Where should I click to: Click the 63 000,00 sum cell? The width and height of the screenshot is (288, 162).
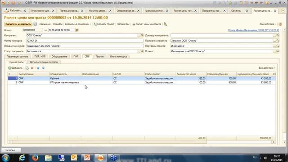254,82
